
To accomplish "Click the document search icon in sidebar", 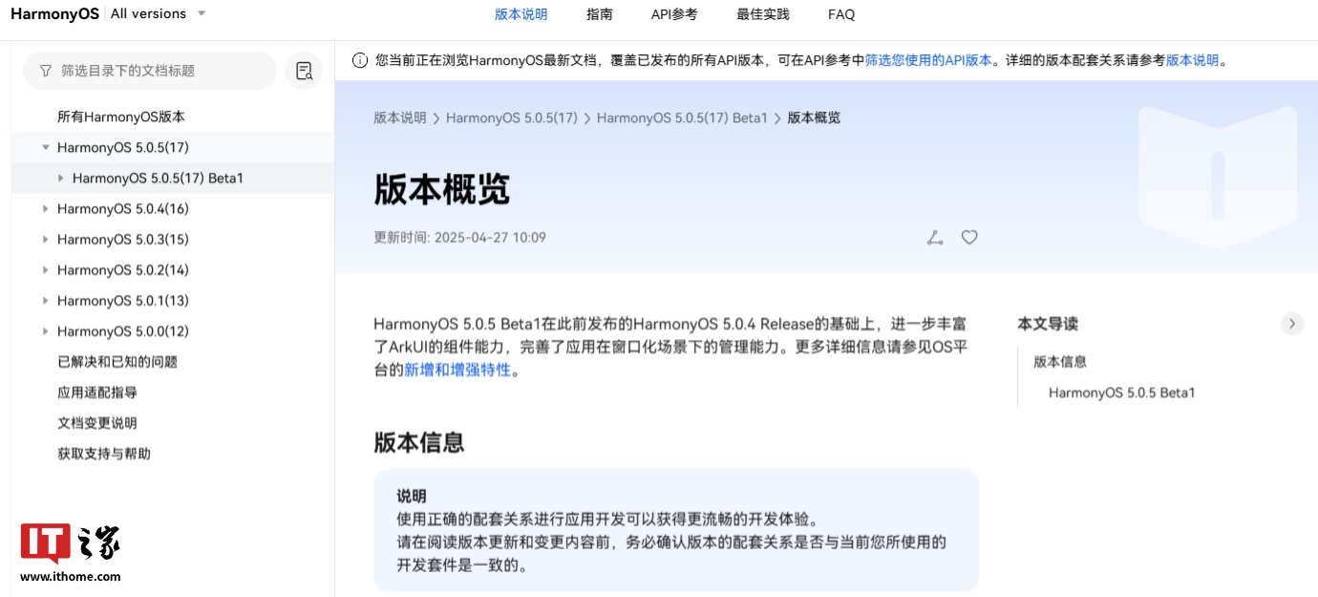I will [304, 71].
